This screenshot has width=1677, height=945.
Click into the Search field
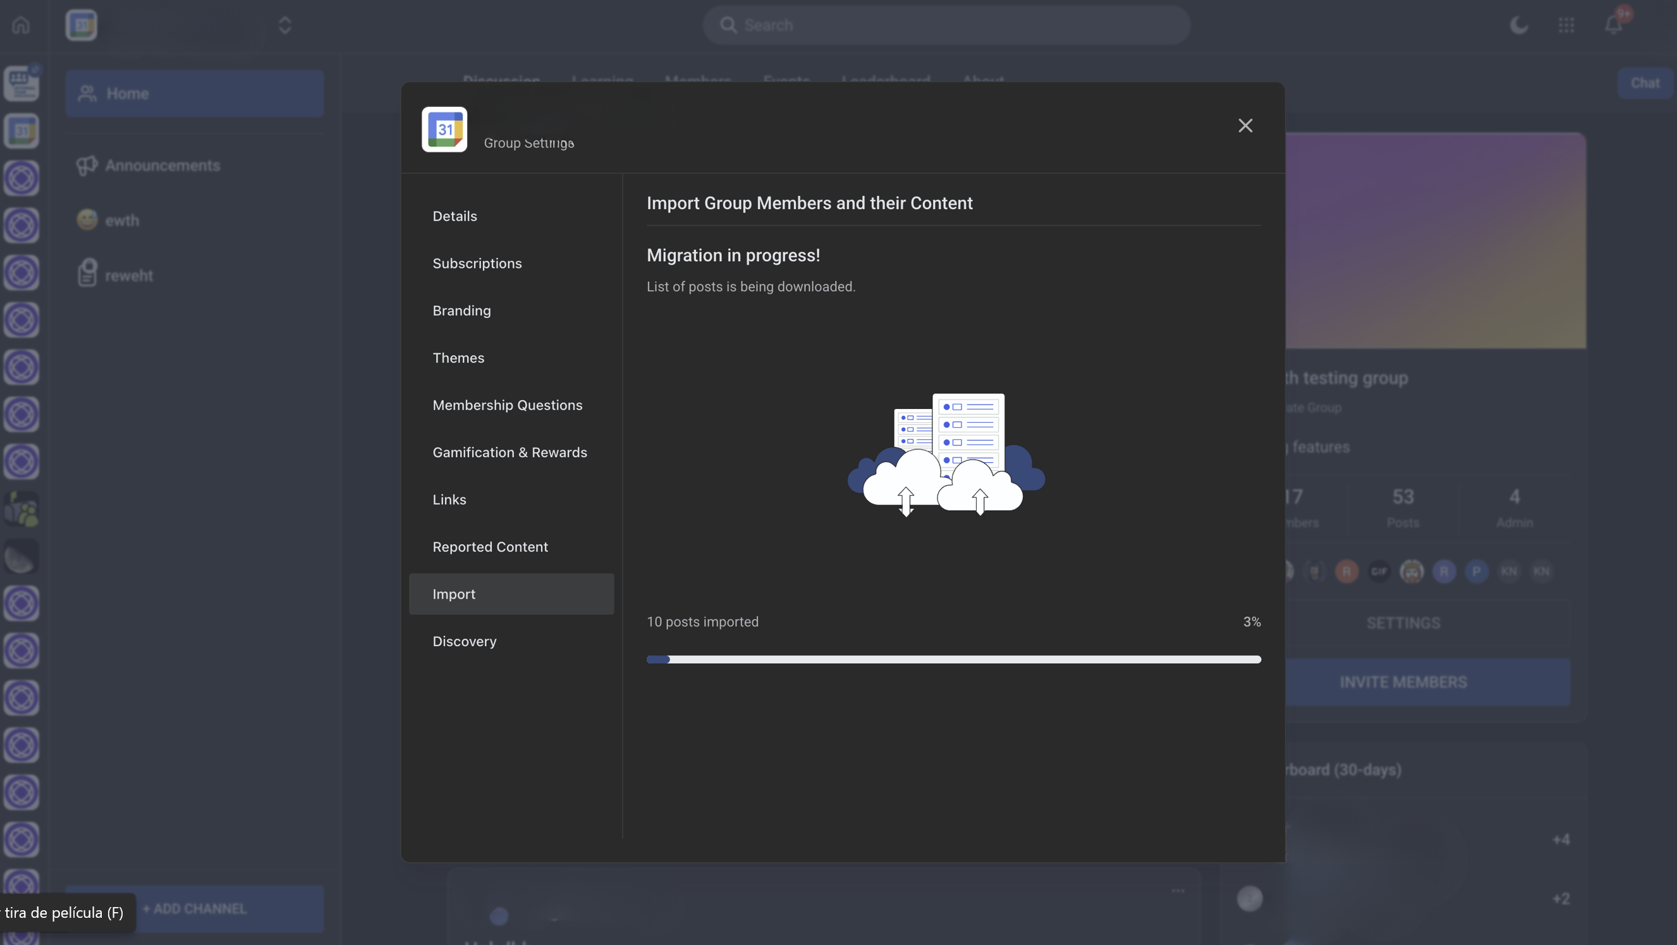click(x=946, y=25)
